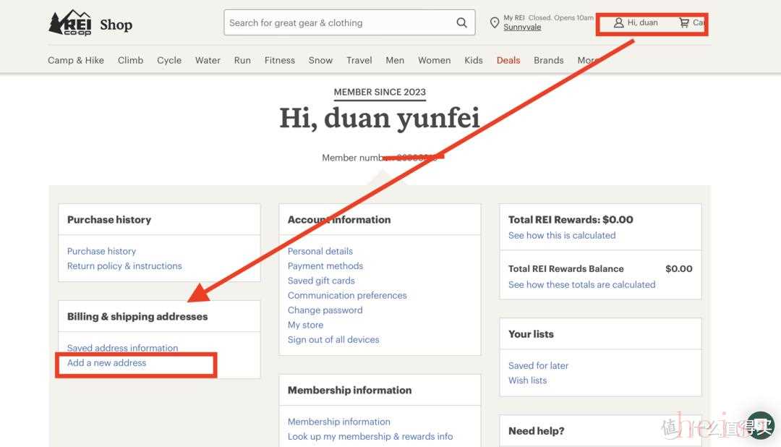Click the Purchase history card heading
The image size is (781, 447).
pyautogui.click(x=109, y=220)
